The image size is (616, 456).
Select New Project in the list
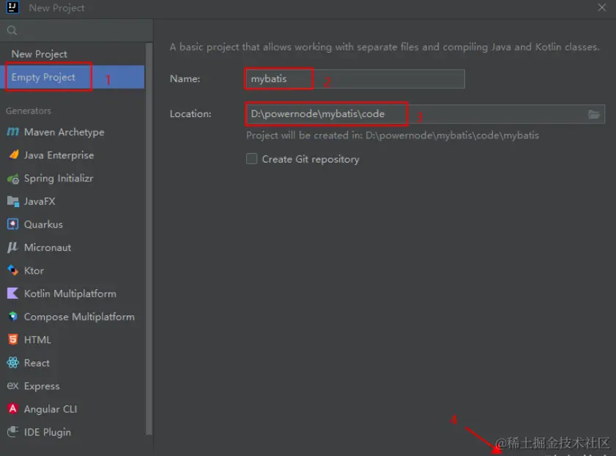(39, 53)
